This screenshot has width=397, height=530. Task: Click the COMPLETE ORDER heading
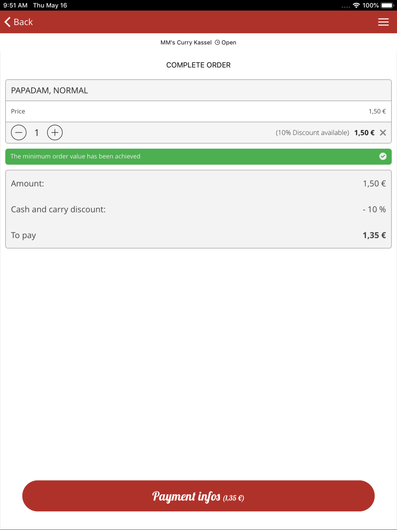point(198,65)
